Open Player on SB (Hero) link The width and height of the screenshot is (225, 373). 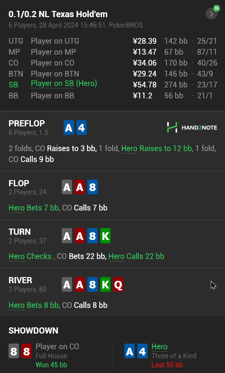(x=64, y=84)
